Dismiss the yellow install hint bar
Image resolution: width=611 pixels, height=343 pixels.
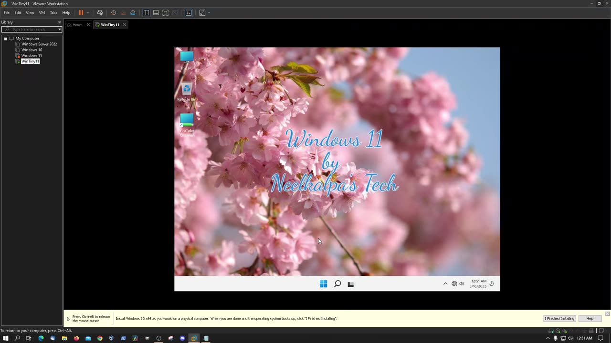pyautogui.click(x=607, y=313)
